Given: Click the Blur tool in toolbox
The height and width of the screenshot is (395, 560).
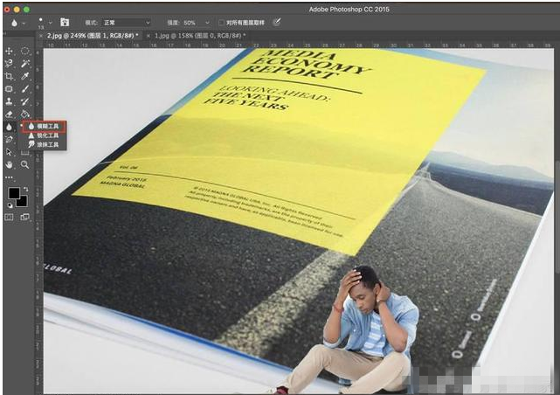Looking at the screenshot, I should 9,127.
